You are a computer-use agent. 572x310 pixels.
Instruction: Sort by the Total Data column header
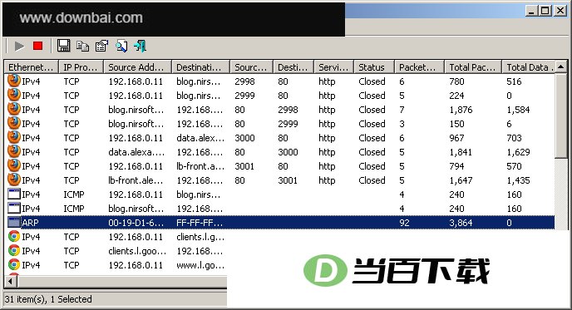pyautogui.click(x=528, y=67)
